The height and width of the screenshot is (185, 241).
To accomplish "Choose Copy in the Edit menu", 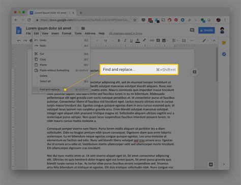I will 61,59.
